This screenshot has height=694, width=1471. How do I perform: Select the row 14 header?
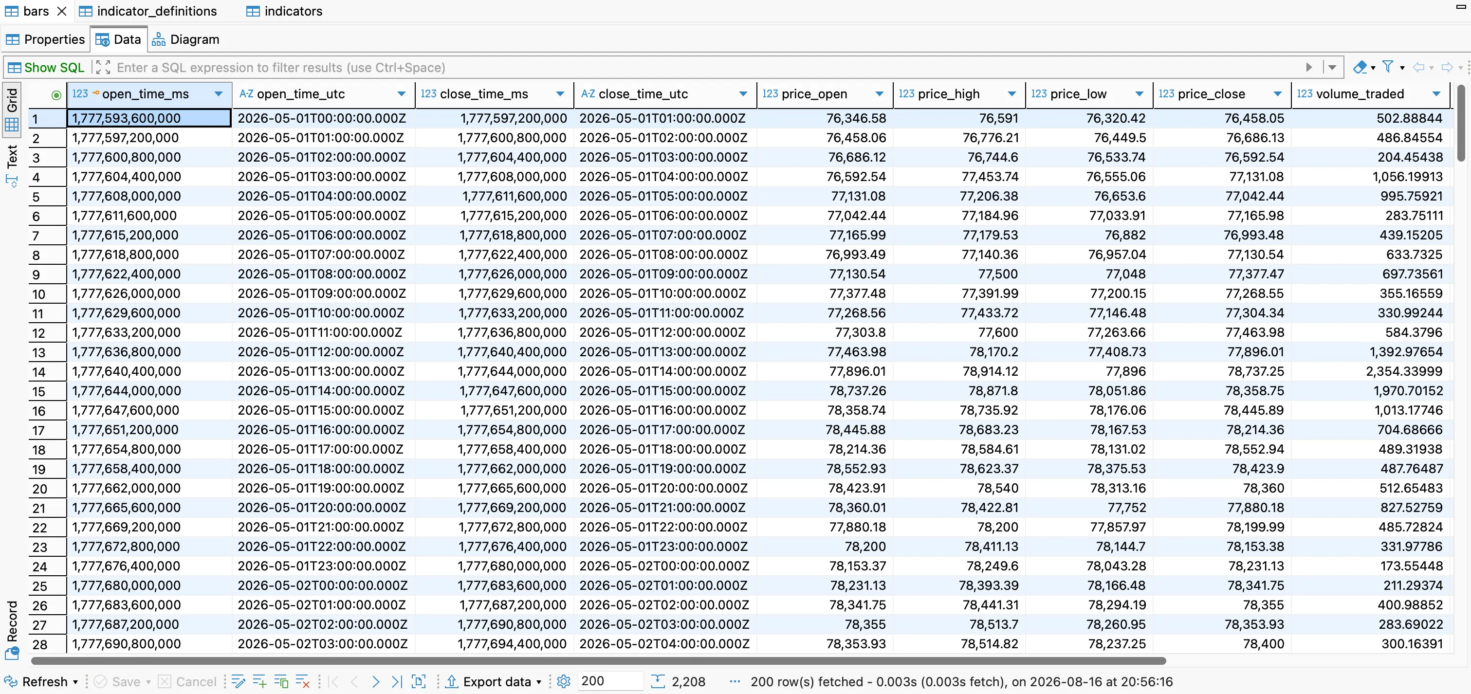[x=47, y=372]
